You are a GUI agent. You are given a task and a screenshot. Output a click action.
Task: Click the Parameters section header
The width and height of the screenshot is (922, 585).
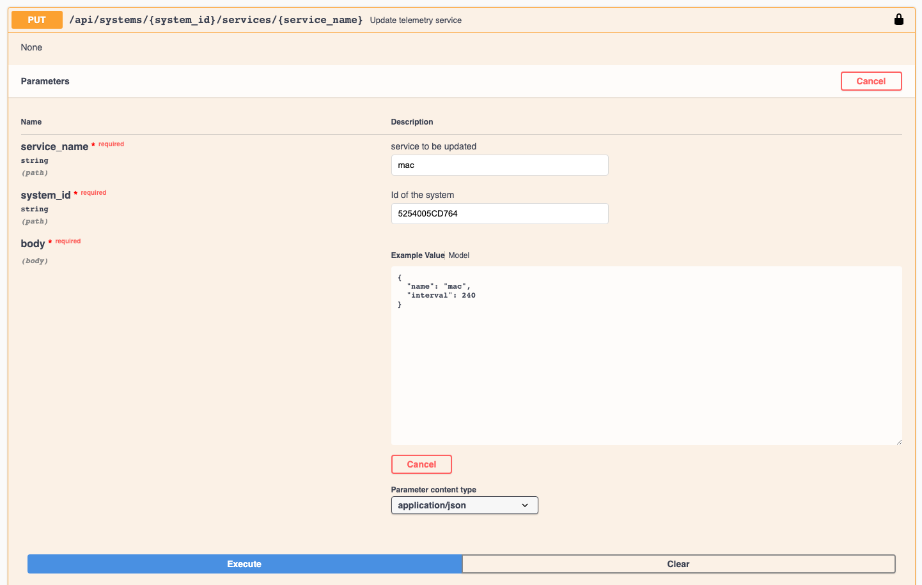[x=45, y=81]
